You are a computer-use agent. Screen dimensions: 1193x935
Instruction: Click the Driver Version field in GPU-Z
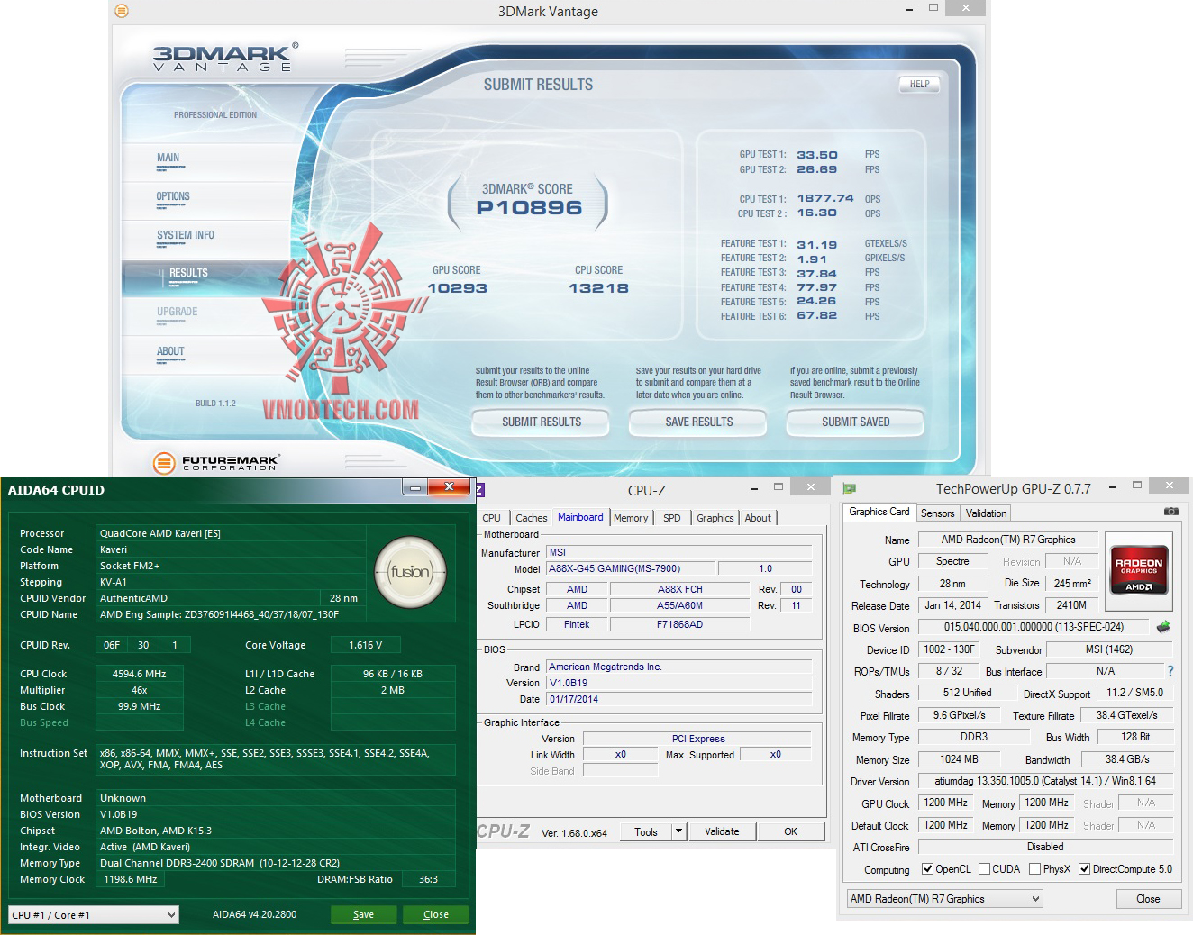click(1045, 781)
